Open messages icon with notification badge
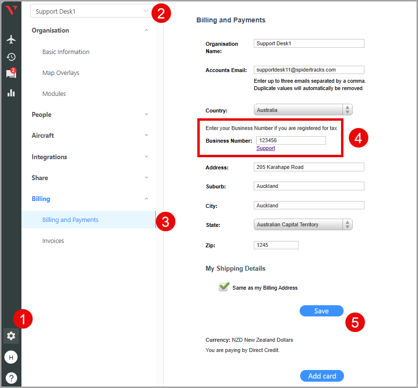418x388 pixels. pos(11,74)
